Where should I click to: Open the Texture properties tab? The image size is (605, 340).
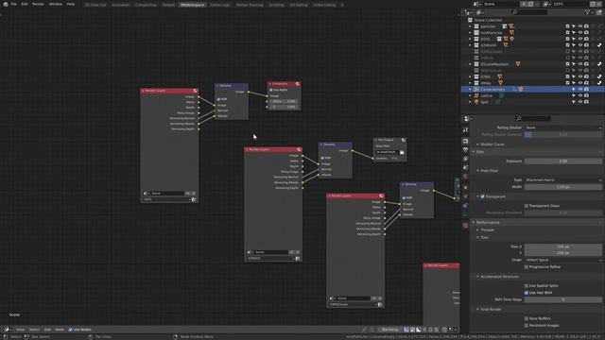click(465, 226)
